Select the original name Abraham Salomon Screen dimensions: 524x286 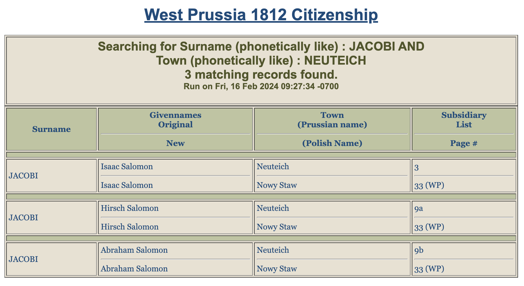tap(134, 250)
